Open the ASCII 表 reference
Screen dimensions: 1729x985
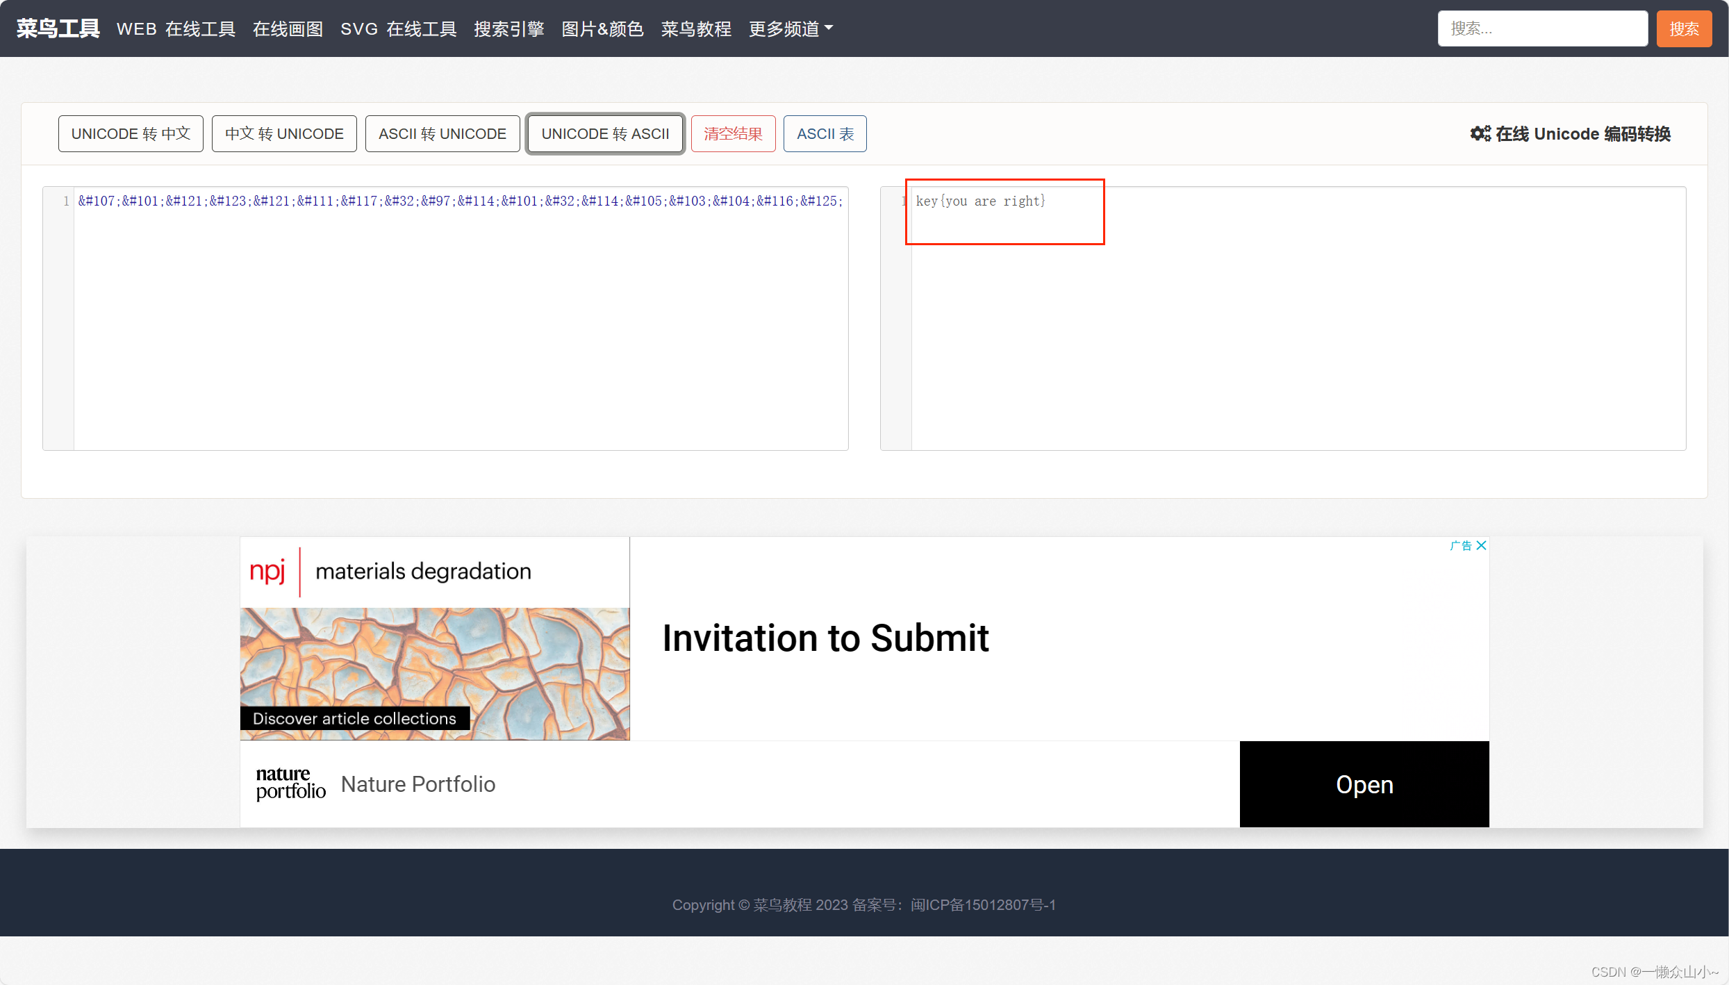pyautogui.click(x=824, y=133)
